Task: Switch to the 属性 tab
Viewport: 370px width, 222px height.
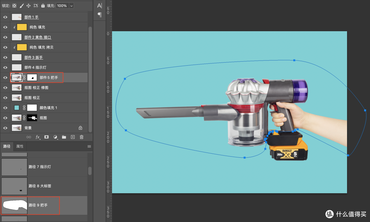Action: [x=20, y=146]
